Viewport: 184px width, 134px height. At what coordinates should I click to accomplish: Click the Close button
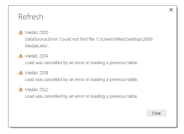(x=156, y=113)
